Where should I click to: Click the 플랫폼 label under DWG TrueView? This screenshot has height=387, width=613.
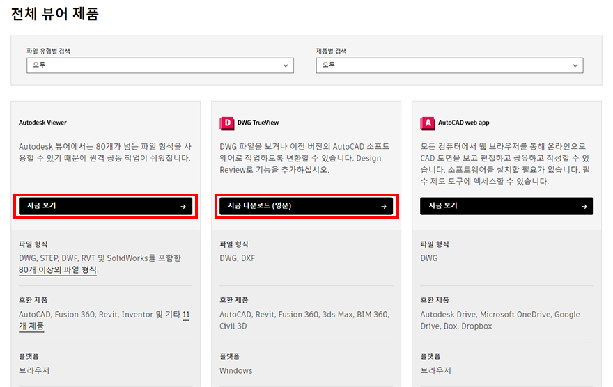(x=229, y=356)
